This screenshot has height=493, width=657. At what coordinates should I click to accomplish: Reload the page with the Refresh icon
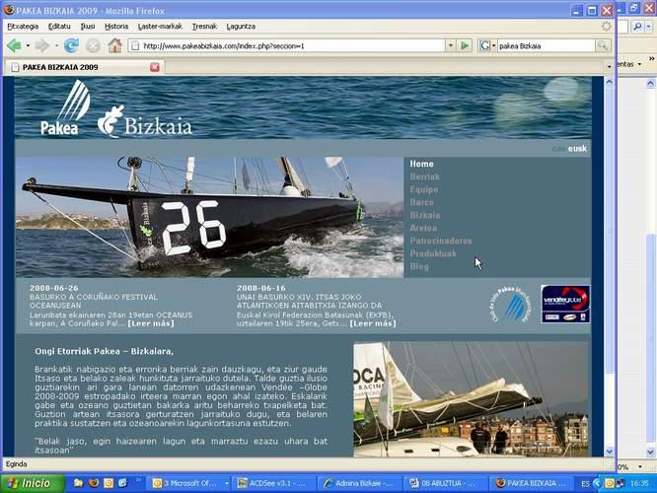71,45
